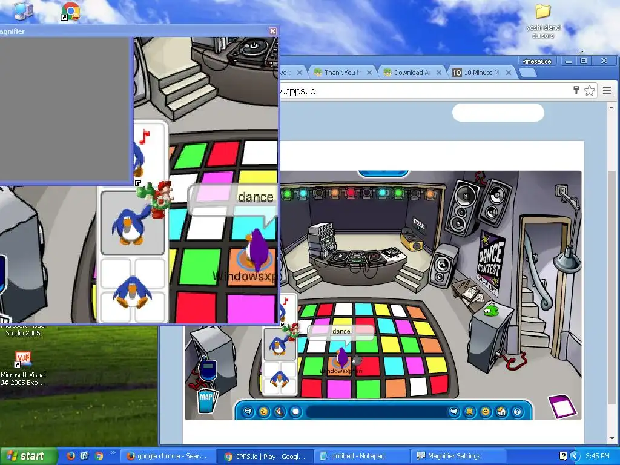Switch to Untitled - Notepad in the taskbar
This screenshot has height=465, width=620.
click(361, 456)
